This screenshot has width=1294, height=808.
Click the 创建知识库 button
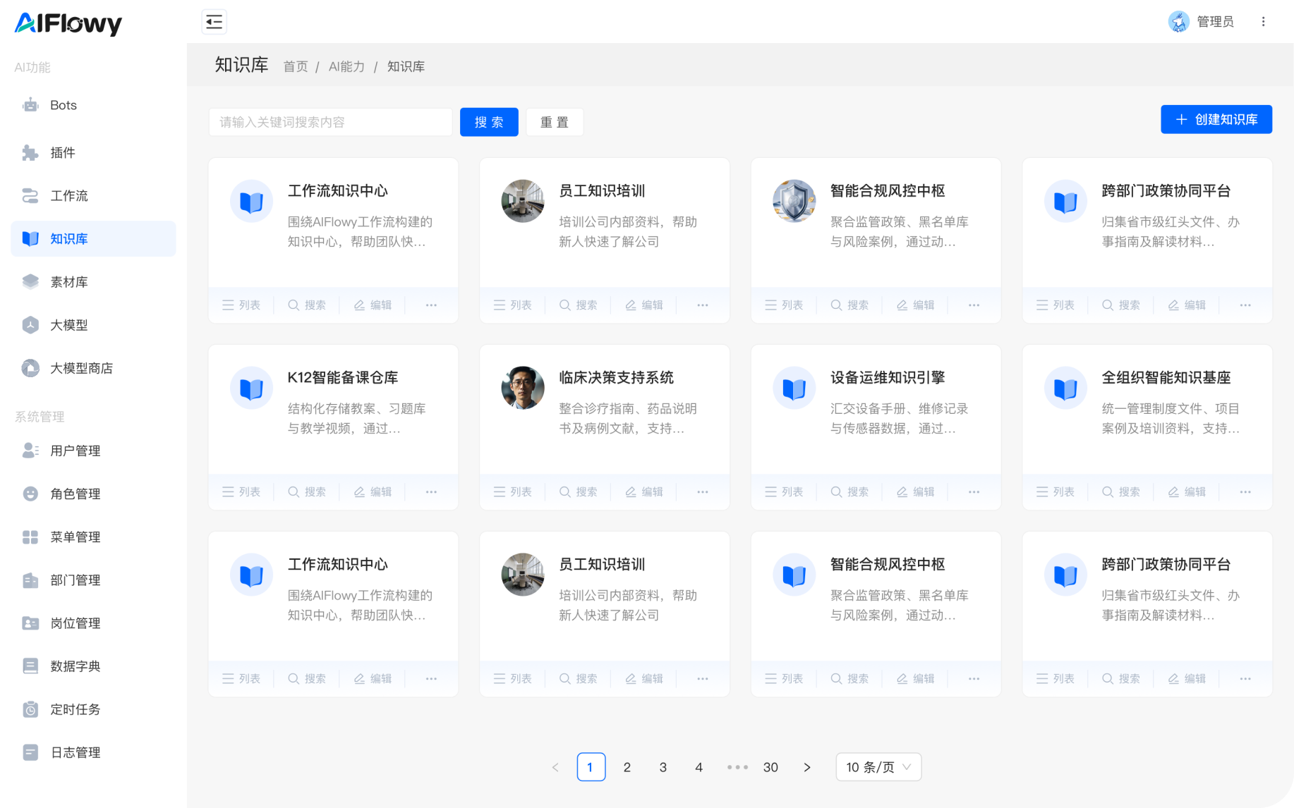1216,119
